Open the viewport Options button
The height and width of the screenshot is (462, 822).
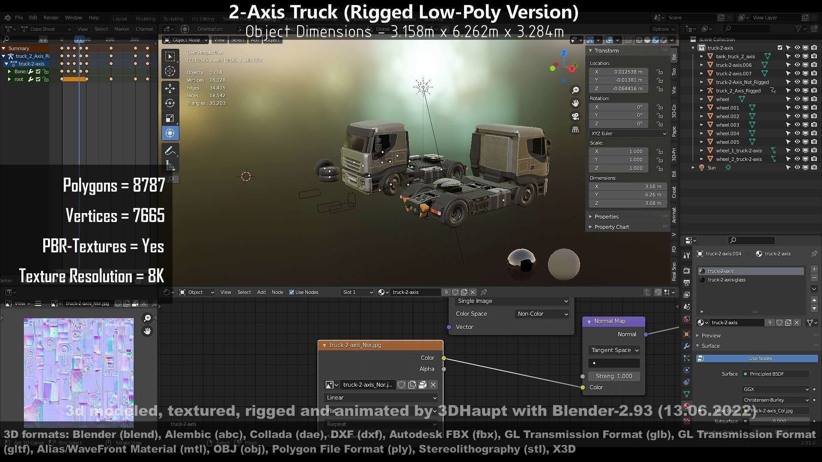[x=663, y=29]
